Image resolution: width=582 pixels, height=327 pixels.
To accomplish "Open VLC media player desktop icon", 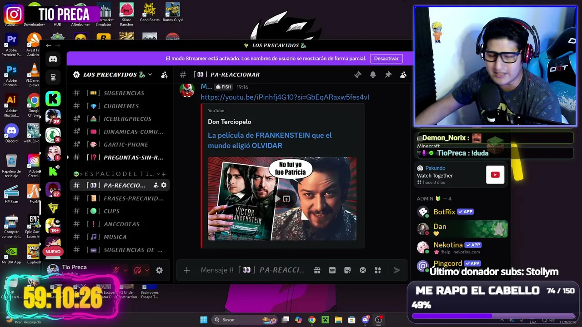I will click(x=34, y=76).
